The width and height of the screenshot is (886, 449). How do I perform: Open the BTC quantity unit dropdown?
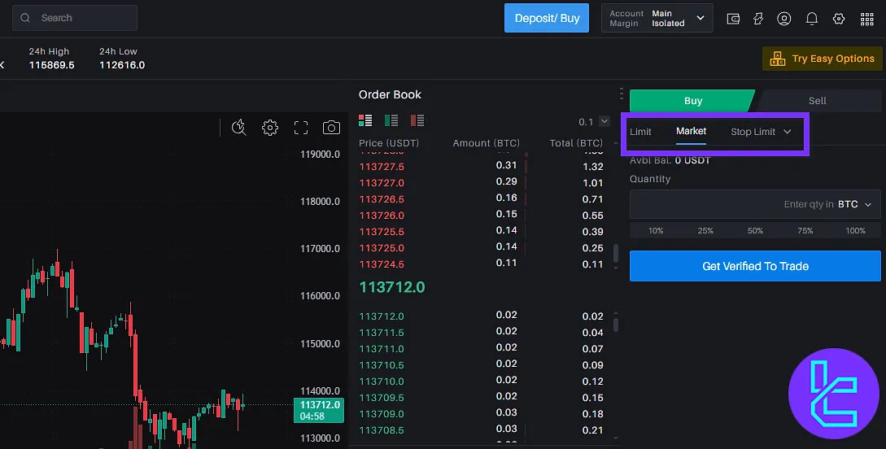(x=854, y=204)
